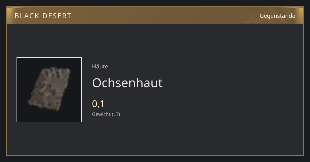Click the ox hide item icon

point(49,89)
